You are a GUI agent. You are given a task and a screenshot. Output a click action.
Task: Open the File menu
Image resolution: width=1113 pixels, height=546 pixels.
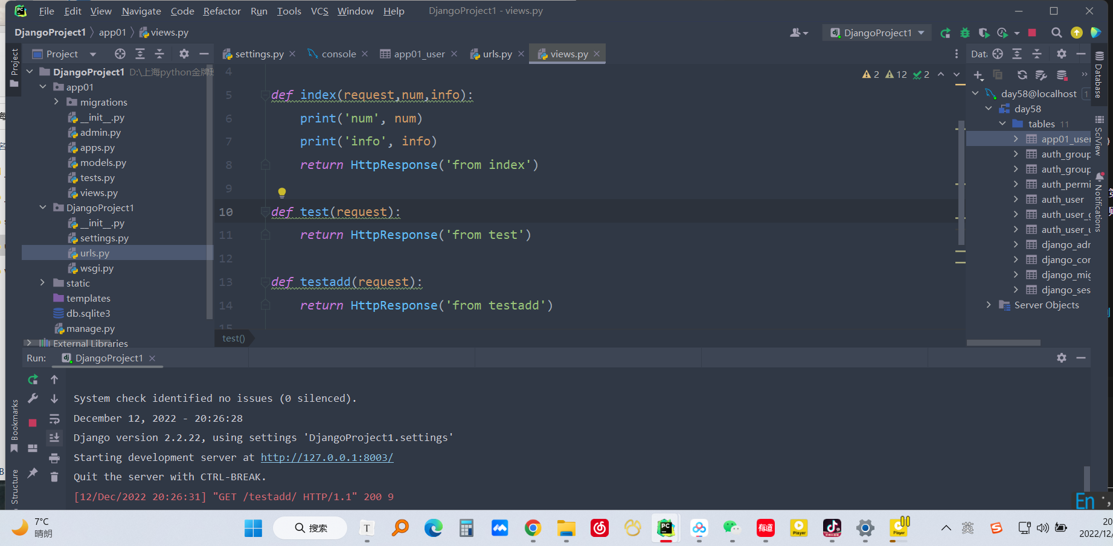coord(47,11)
